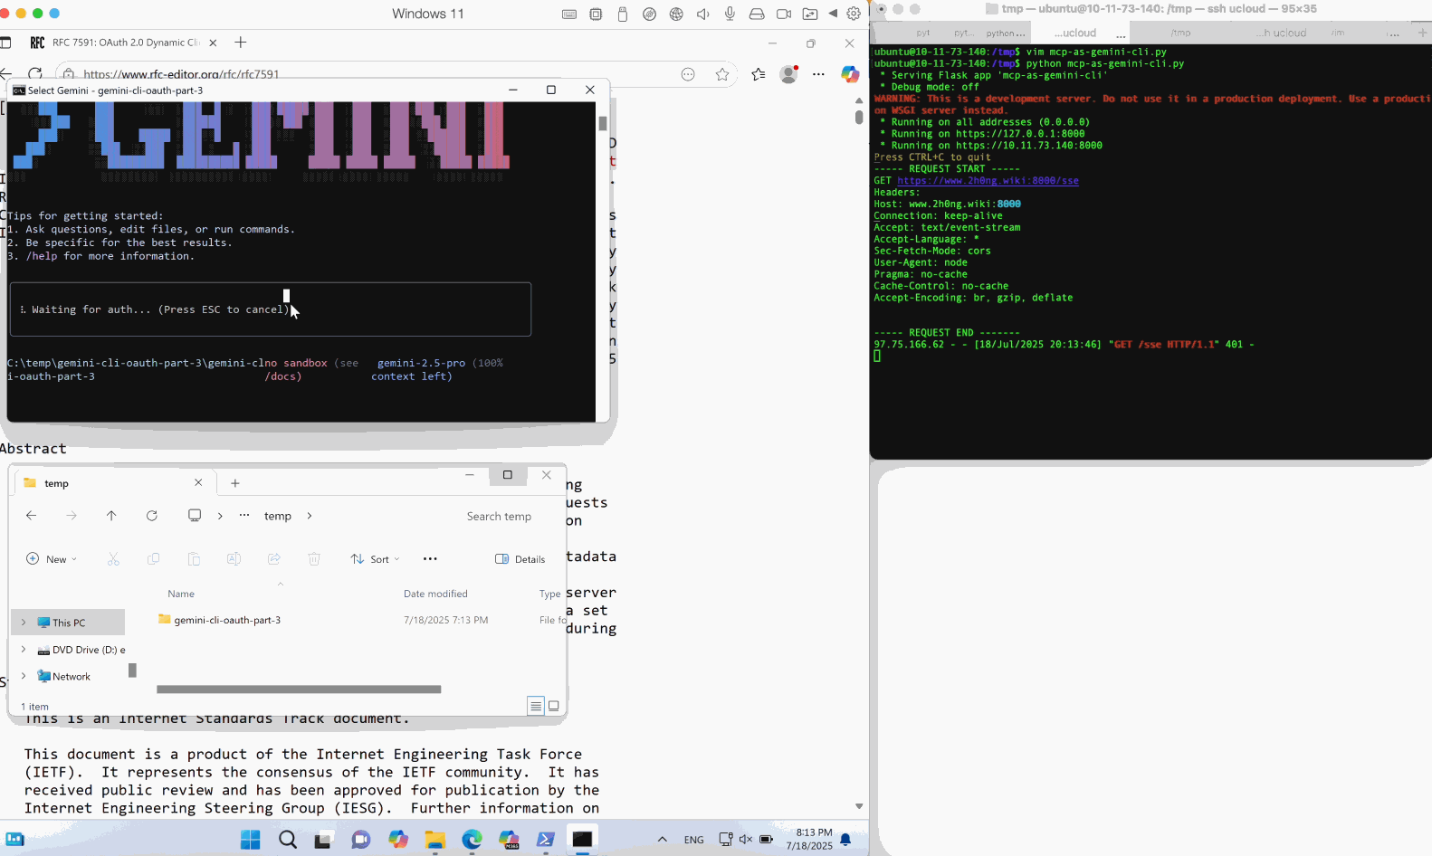Add the RFC page to favorites with the star
Viewport: 1432px width, 856px height.
tap(722, 74)
